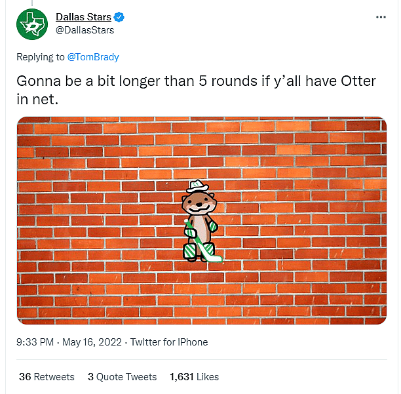401x394 pixels.
Task: Click the word "Gonna" in the tweet
Action: 39,82
